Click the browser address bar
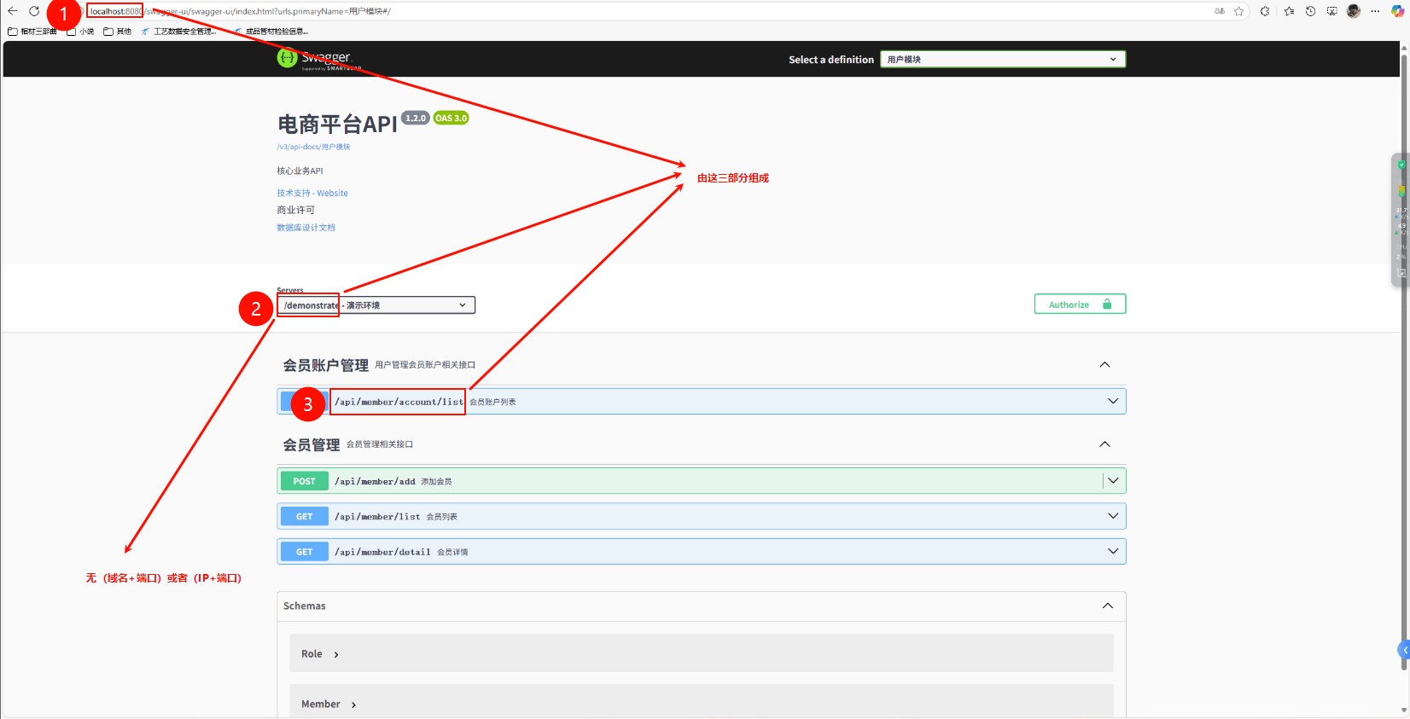 597,11
